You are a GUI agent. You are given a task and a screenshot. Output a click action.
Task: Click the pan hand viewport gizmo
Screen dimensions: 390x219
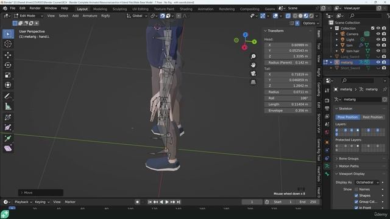pyautogui.click(x=253, y=65)
